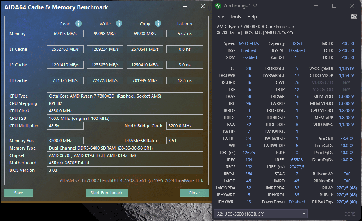Click the Speed value 6400 MT/s in ZenTimings
362x221 pixels.
249,43
